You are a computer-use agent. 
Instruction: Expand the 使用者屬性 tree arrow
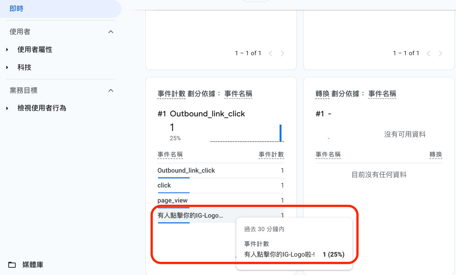click(7, 50)
